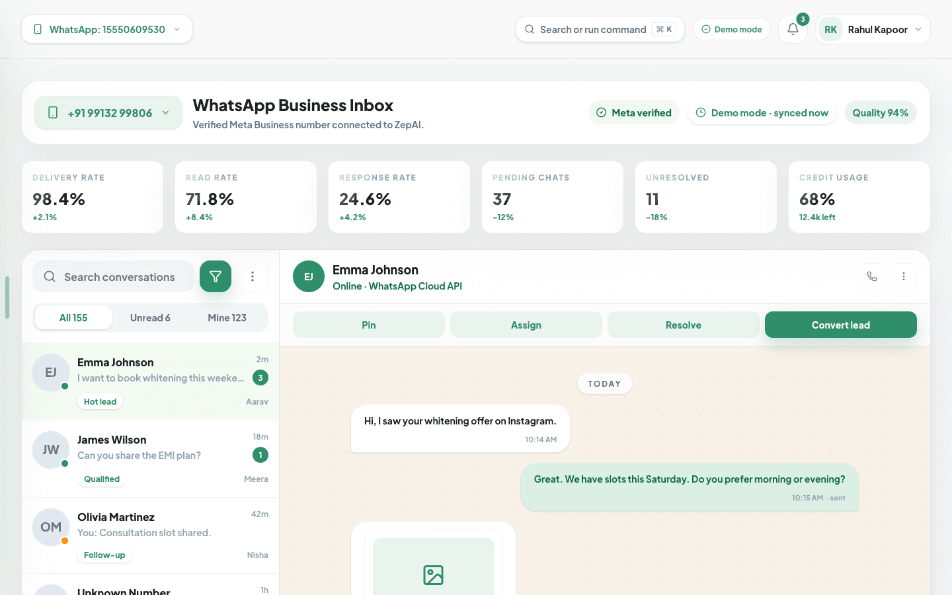952x595 pixels.
Task: Click the 'Great. We have slots this Saturday' reply
Action: pyautogui.click(x=690, y=487)
